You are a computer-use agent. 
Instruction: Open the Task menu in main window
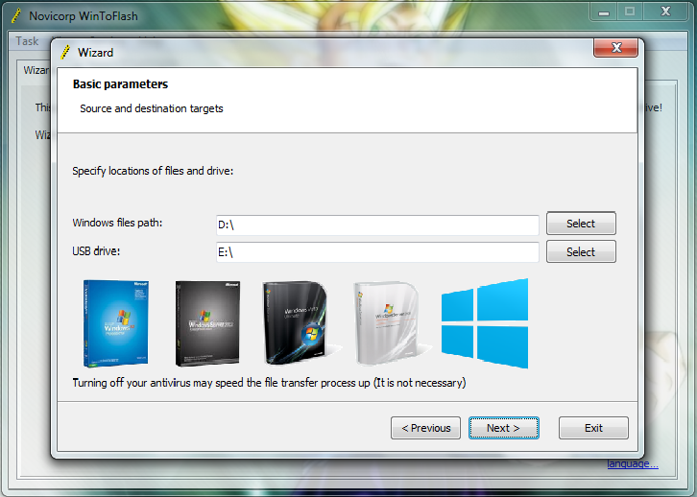27,41
